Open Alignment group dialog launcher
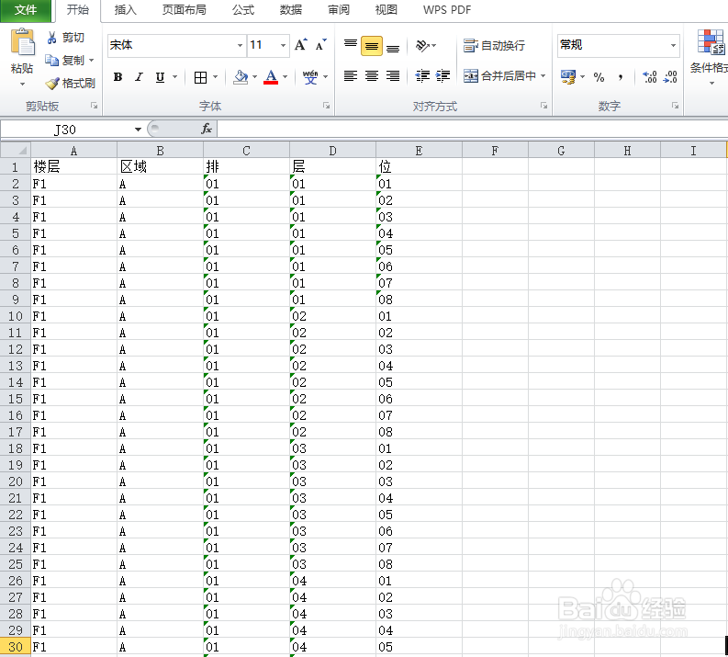Viewport: 728px width, 657px height. (x=543, y=106)
